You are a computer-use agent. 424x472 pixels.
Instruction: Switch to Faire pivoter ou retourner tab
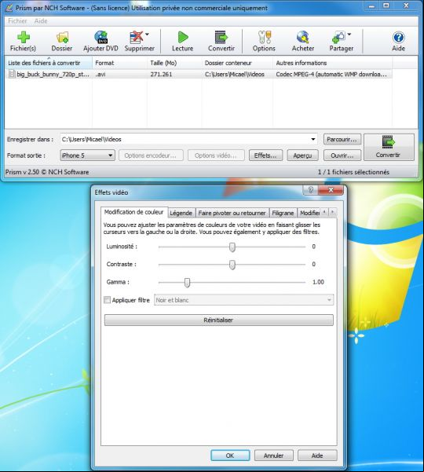tap(232, 213)
